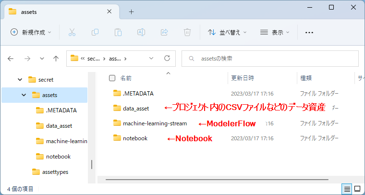Click the assettypes folder icon in tree
The width and height of the screenshot is (365, 195).
(36, 172)
